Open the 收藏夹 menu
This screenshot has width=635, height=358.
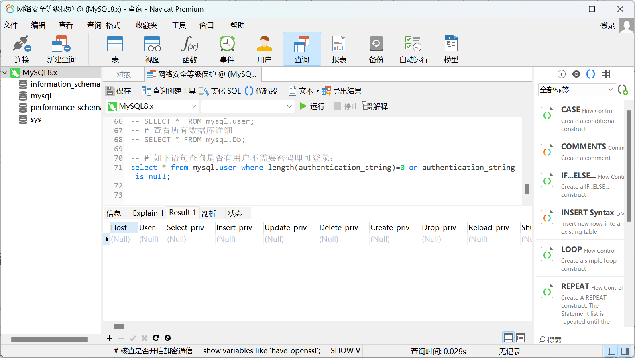coord(147,25)
